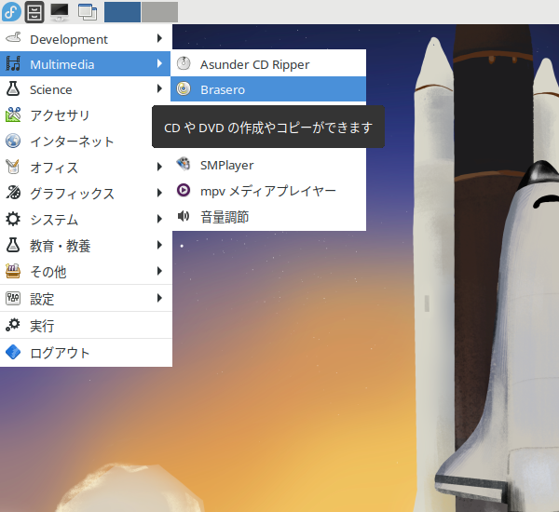This screenshot has height=512, width=559.
Task: Click the mpv purple play icon
Action: (x=184, y=190)
